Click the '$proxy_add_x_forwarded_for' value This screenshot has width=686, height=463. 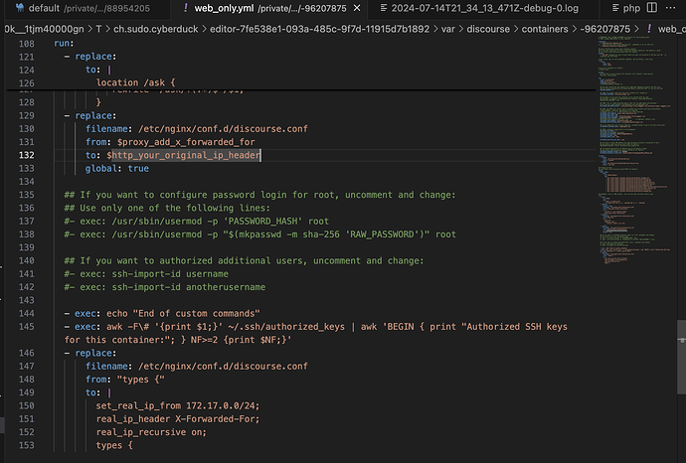click(186, 142)
